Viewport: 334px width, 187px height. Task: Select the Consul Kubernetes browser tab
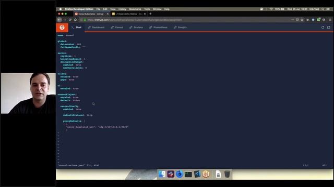click(x=90, y=14)
